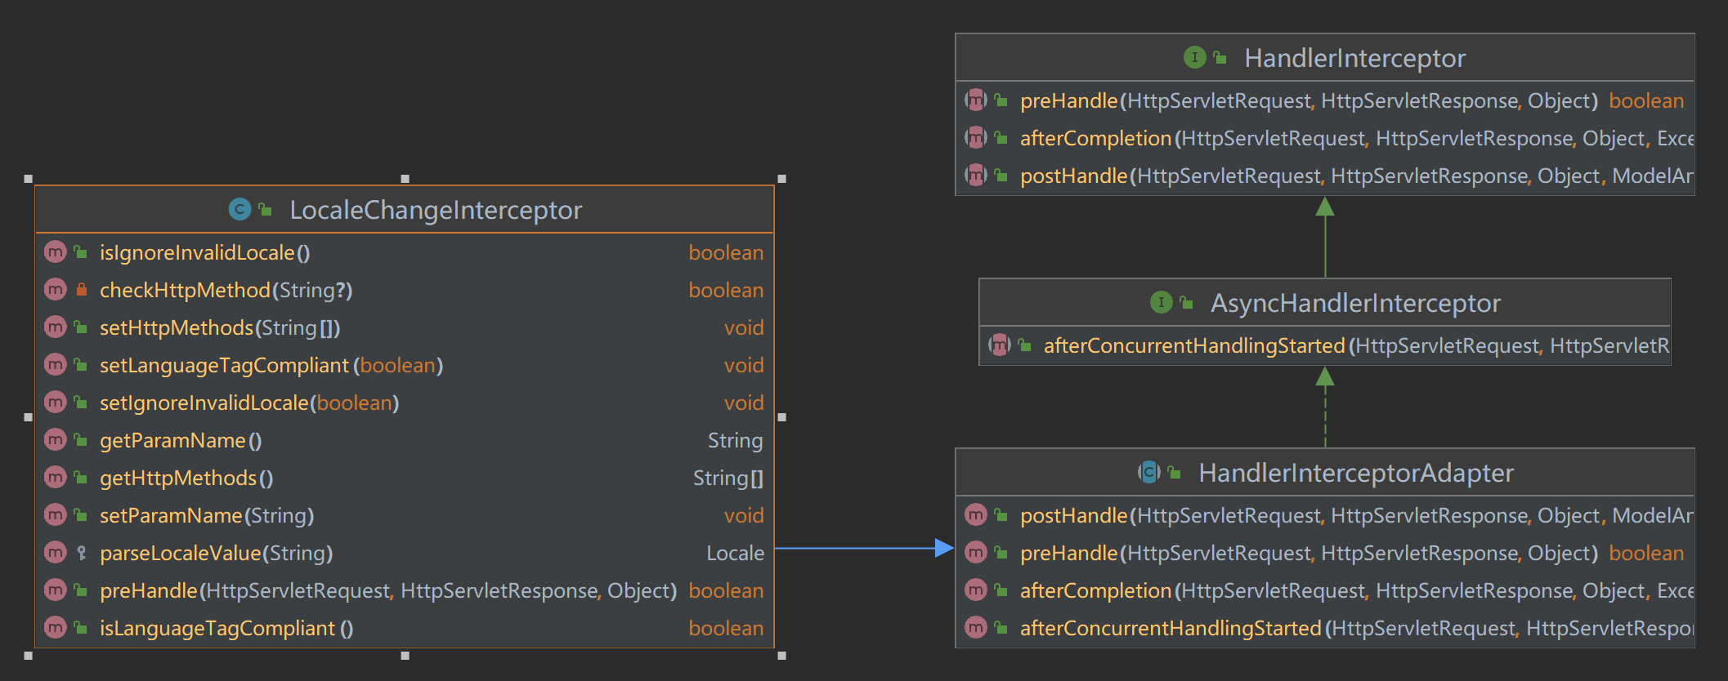Click afterCompletion in the HandlerInterceptor interface
This screenshot has height=681, width=1728.
click(x=1095, y=139)
